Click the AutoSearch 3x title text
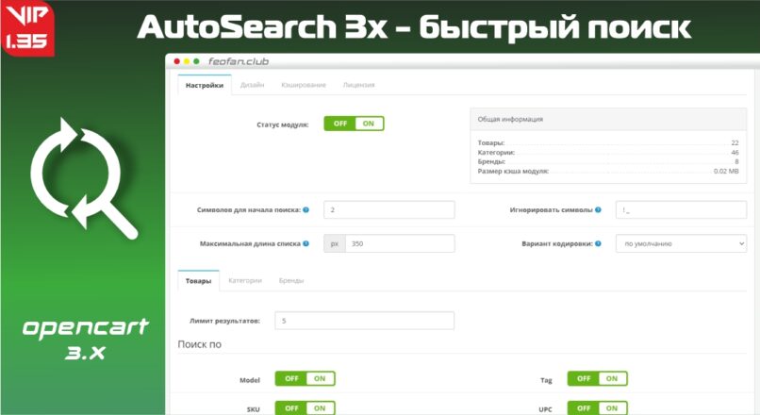The height and width of the screenshot is (415, 760). pyautogui.click(x=414, y=26)
